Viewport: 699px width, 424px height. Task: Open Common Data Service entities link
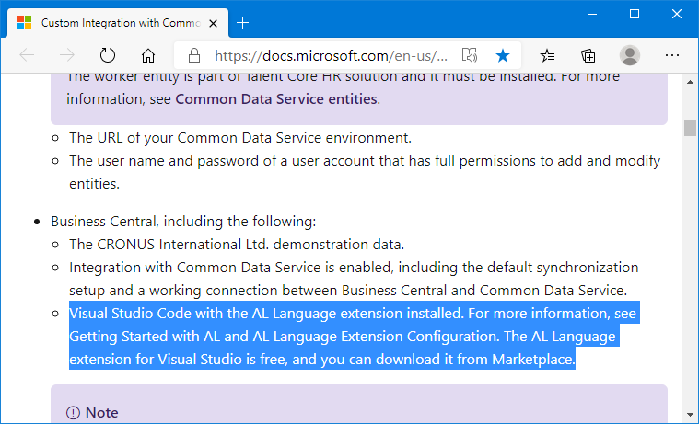coord(276,99)
